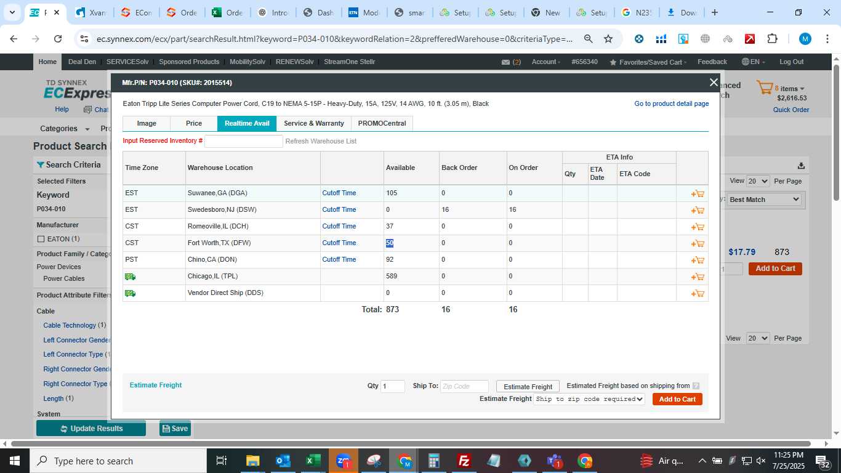Open the shopping cart icon in header
This screenshot has width=841, height=473.
pyautogui.click(x=765, y=88)
